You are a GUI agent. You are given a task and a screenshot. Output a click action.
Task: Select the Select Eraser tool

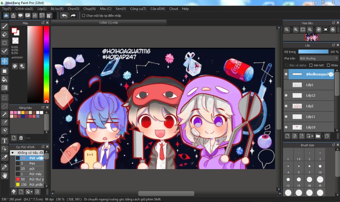[x=5, y=130]
